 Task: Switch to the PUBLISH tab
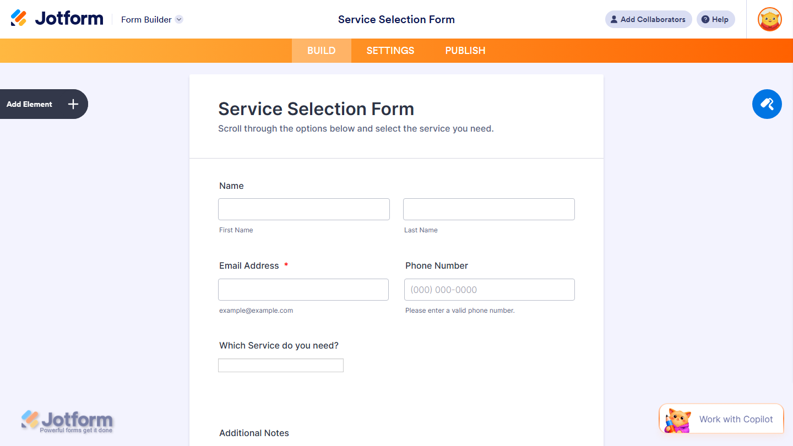(465, 50)
